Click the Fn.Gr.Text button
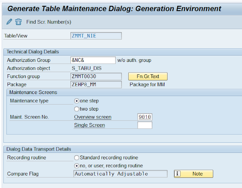This screenshot has width=242, height=188. (x=148, y=76)
